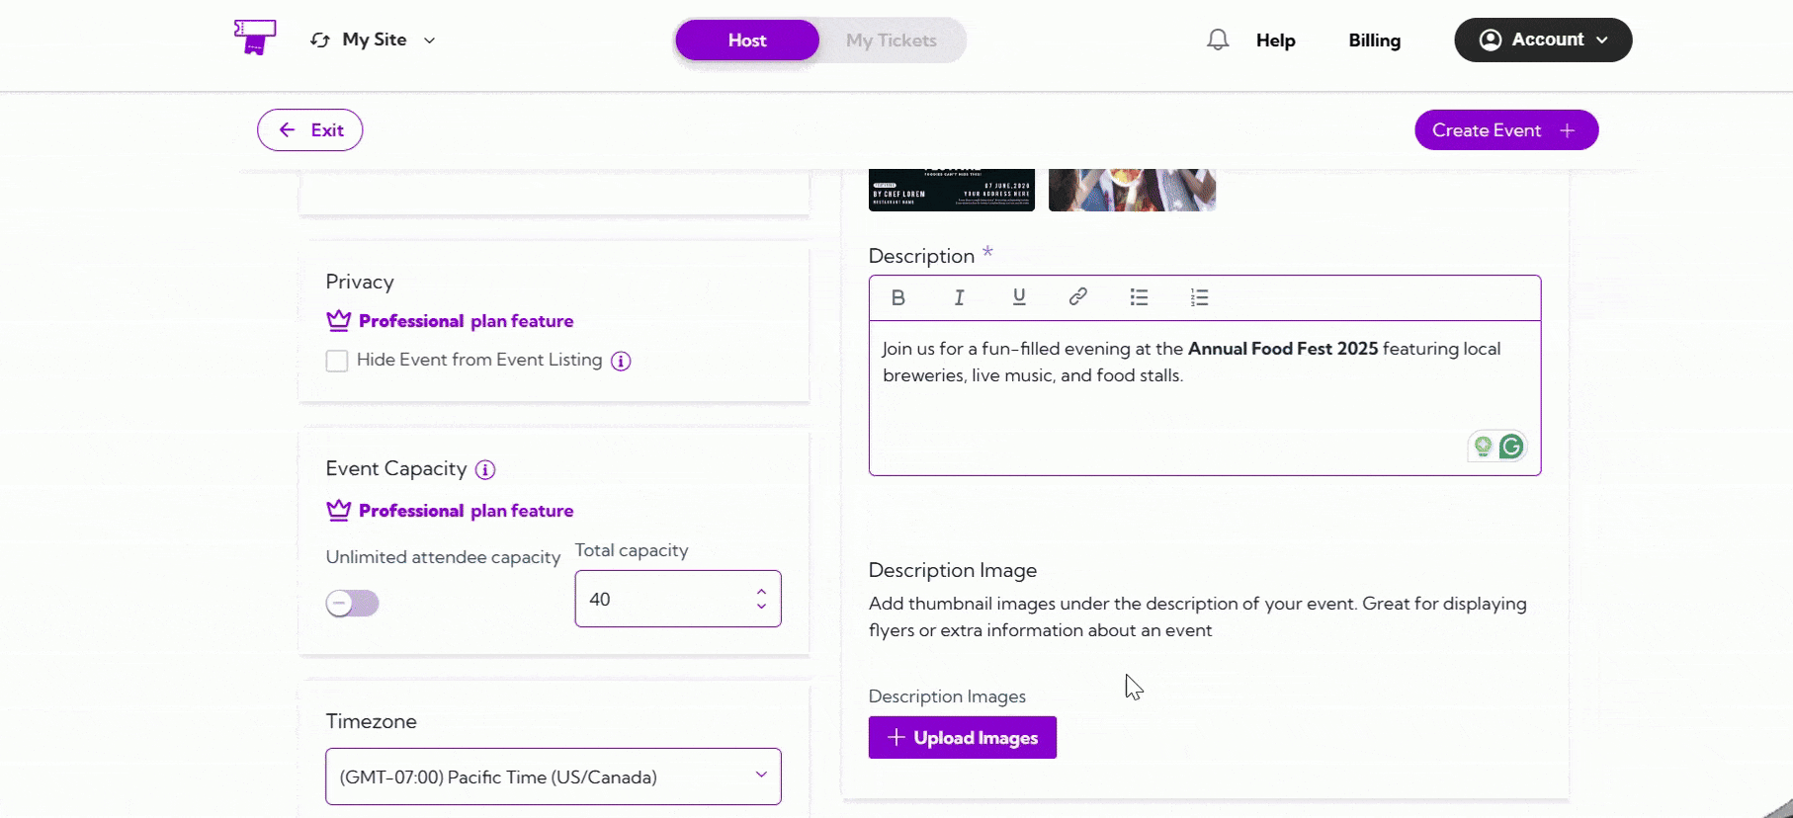
Task: Decrease Total capacity with down arrow
Action: click(x=761, y=606)
